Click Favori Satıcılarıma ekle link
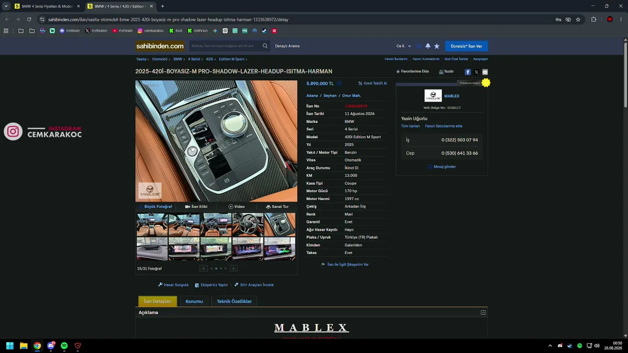The height and width of the screenshot is (353, 628). (444, 126)
